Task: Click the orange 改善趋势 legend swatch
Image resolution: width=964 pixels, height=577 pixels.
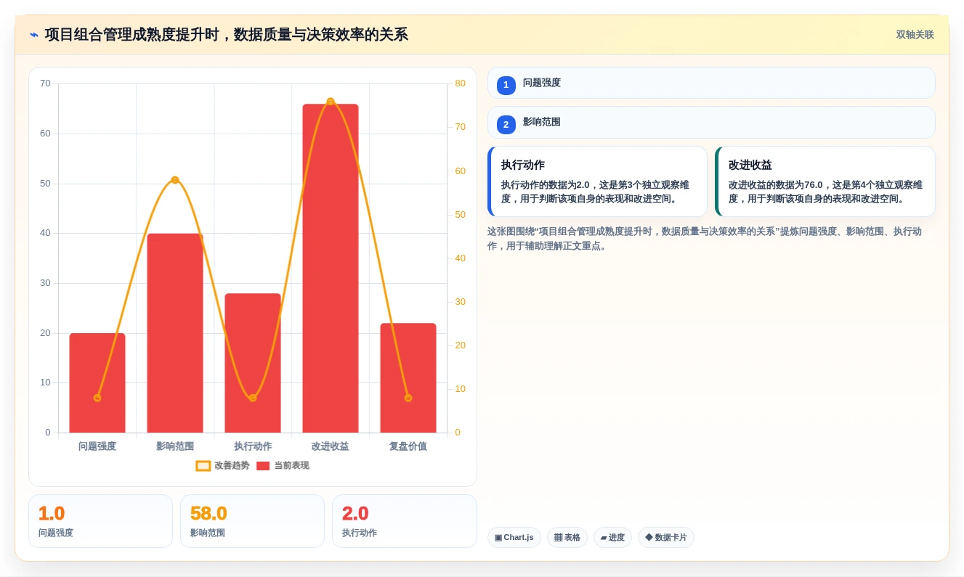Action: point(203,466)
